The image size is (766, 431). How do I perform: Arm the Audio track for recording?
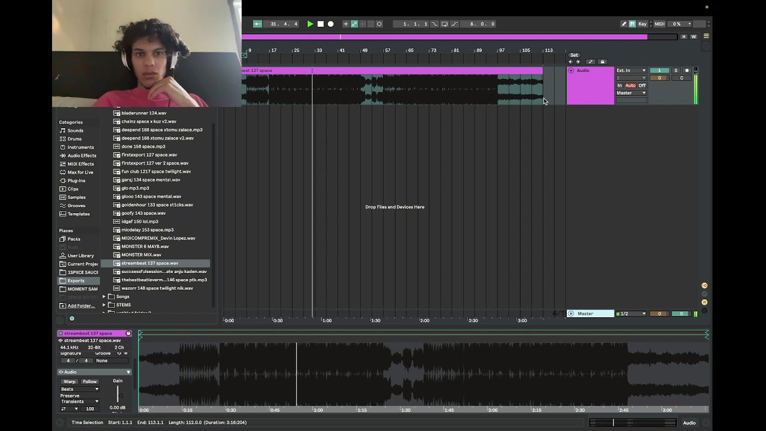pyautogui.click(x=686, y=71)
